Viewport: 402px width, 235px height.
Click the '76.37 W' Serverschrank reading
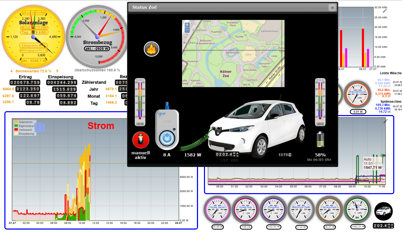pos(329,227)
